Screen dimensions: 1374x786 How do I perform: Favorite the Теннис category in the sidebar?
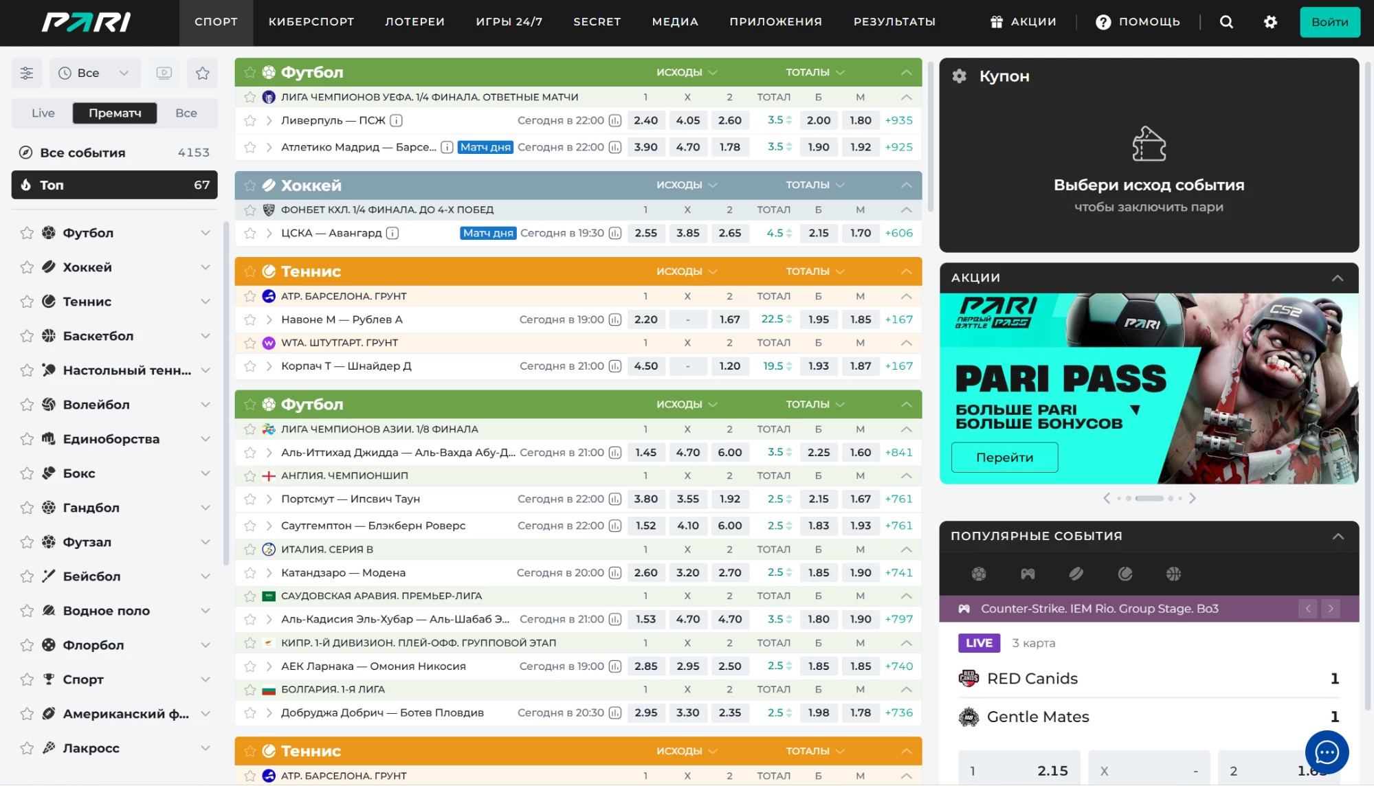(x=27, y=302)
